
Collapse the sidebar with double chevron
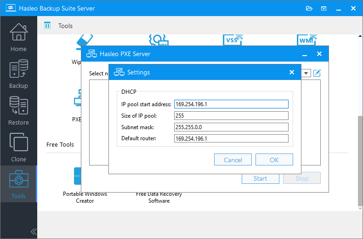34,231
